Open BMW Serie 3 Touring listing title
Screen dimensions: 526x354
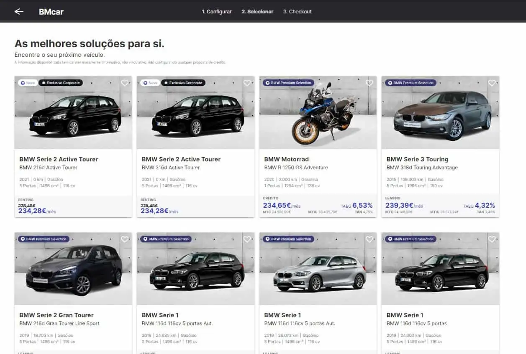click(x=417, y=159)
